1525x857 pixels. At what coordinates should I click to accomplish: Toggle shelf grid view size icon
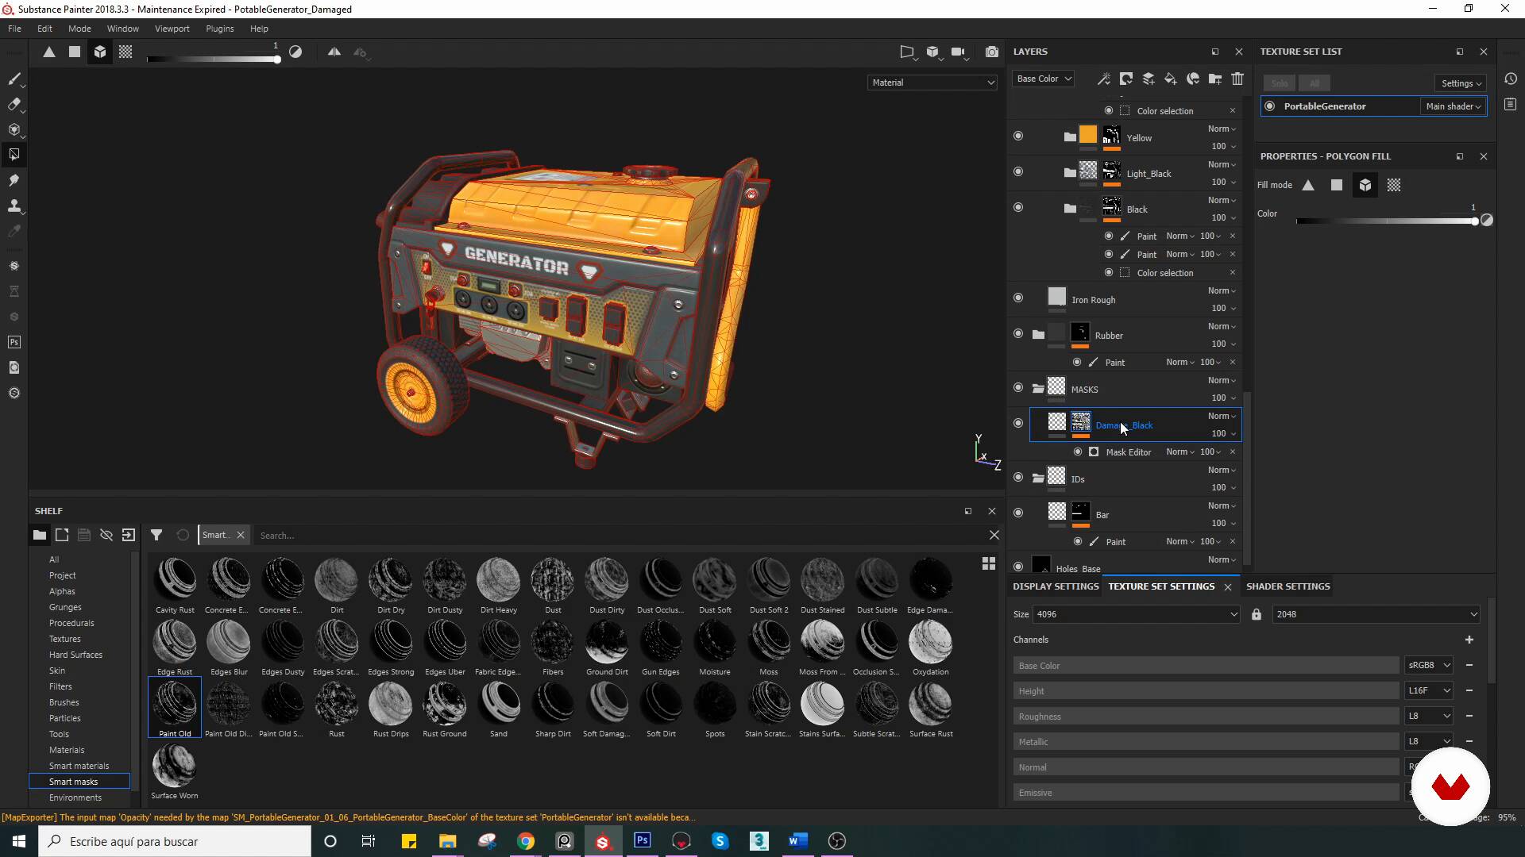(989, 563)
